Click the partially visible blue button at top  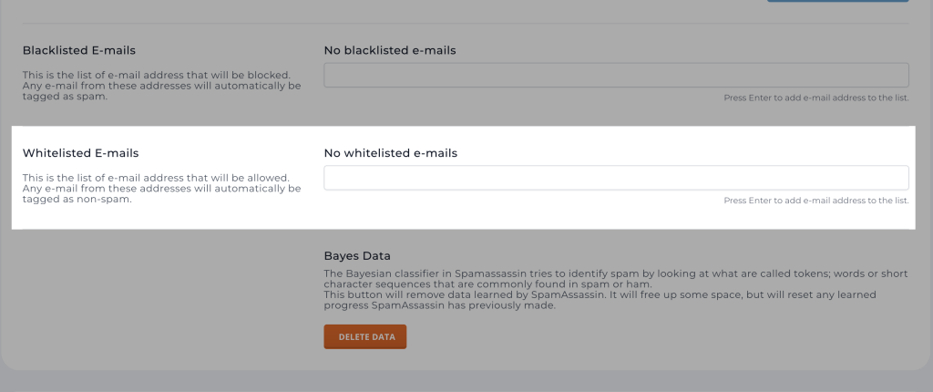(837, 1)
